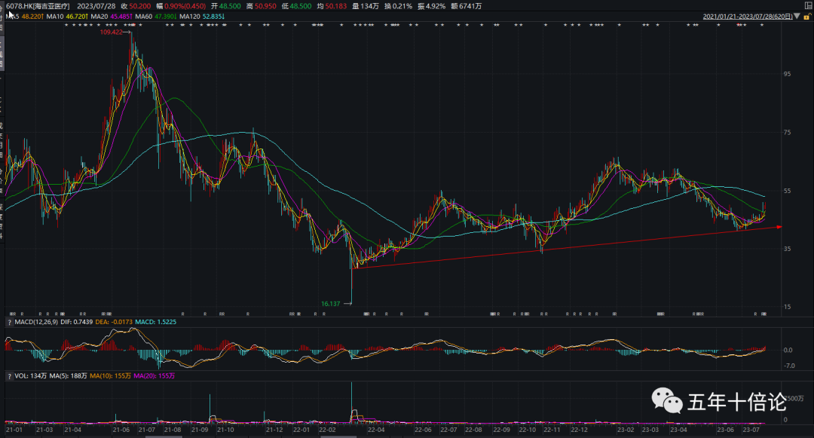Click the 109.422 high price marker
This screenshot has width=814, height=438.
111,32
